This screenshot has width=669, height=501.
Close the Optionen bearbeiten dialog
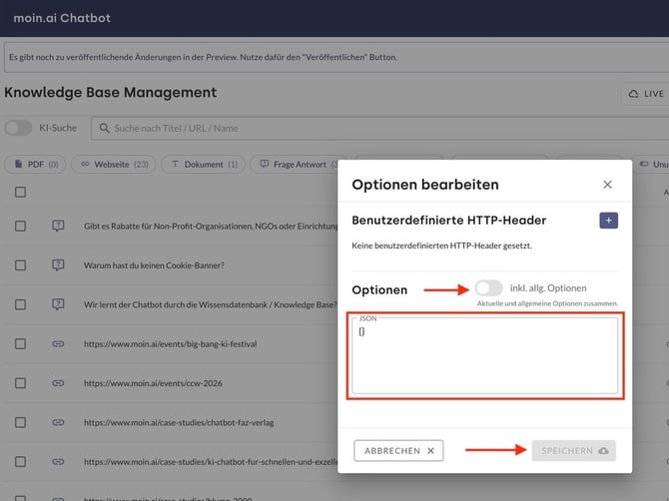point(607,185)
